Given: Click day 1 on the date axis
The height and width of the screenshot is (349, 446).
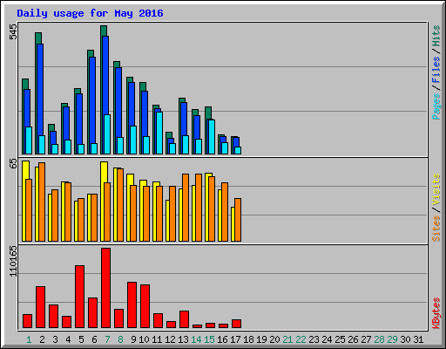Looking at the screenshot, I should pos(29,339).
